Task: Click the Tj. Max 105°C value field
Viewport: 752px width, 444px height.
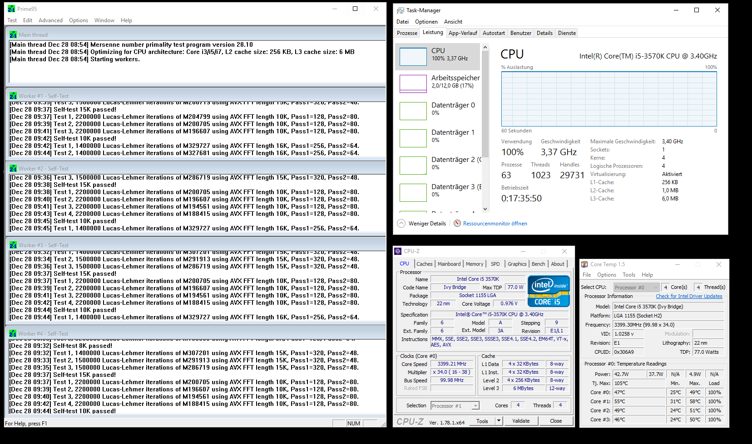Action: (639, 383)
